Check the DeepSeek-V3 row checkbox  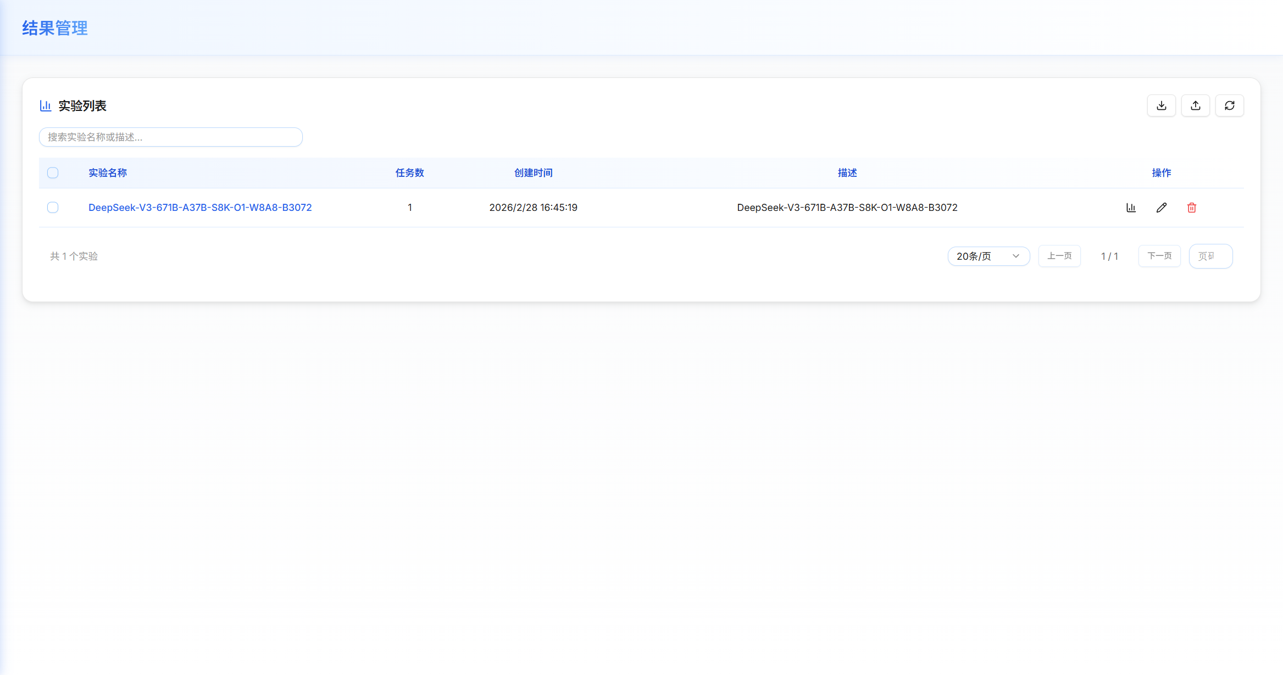click(53, 208)
